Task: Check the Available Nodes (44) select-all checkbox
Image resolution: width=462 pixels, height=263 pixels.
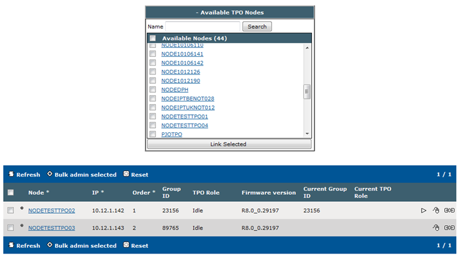Action: (x=153, y=38)
